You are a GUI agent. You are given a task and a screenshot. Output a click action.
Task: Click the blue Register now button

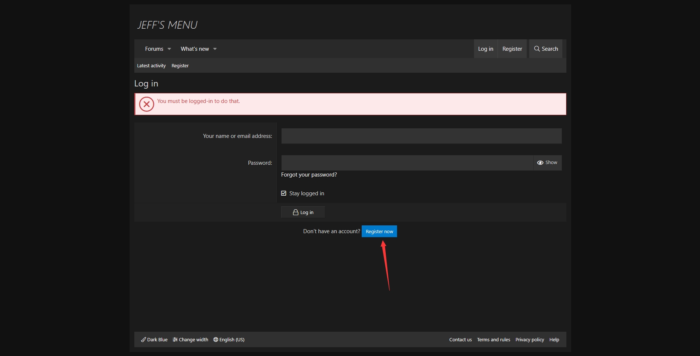coord(379,231)
